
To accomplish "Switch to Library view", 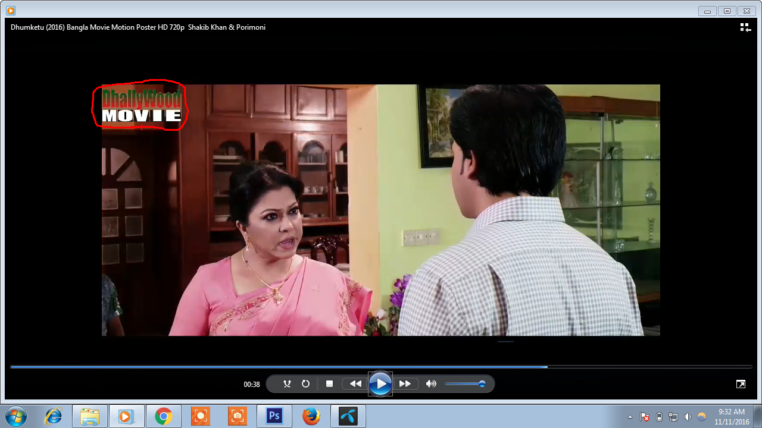I will (x=745, y=27).
